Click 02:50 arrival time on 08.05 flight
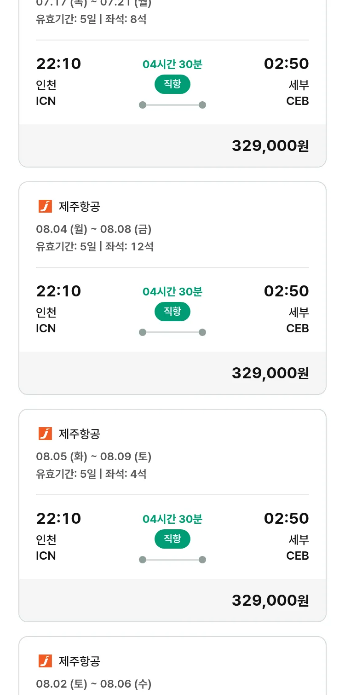 pos(286,518)
